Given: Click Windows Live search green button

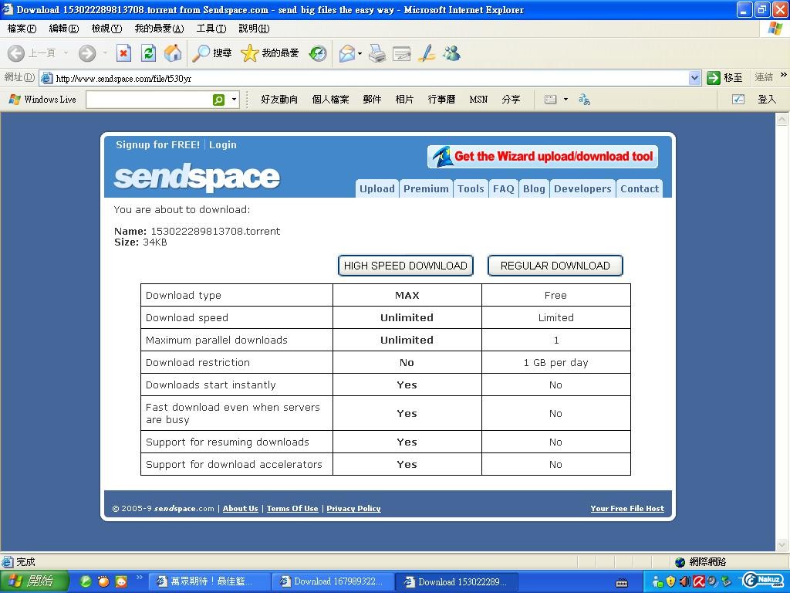Looking at the screenshot, I should (x=218, y=100).
